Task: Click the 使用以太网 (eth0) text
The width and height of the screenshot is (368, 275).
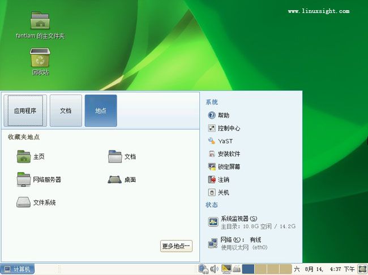Action: coord(245,247)
